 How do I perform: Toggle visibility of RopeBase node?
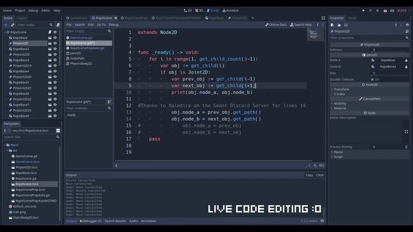click(x=55, y=37)
